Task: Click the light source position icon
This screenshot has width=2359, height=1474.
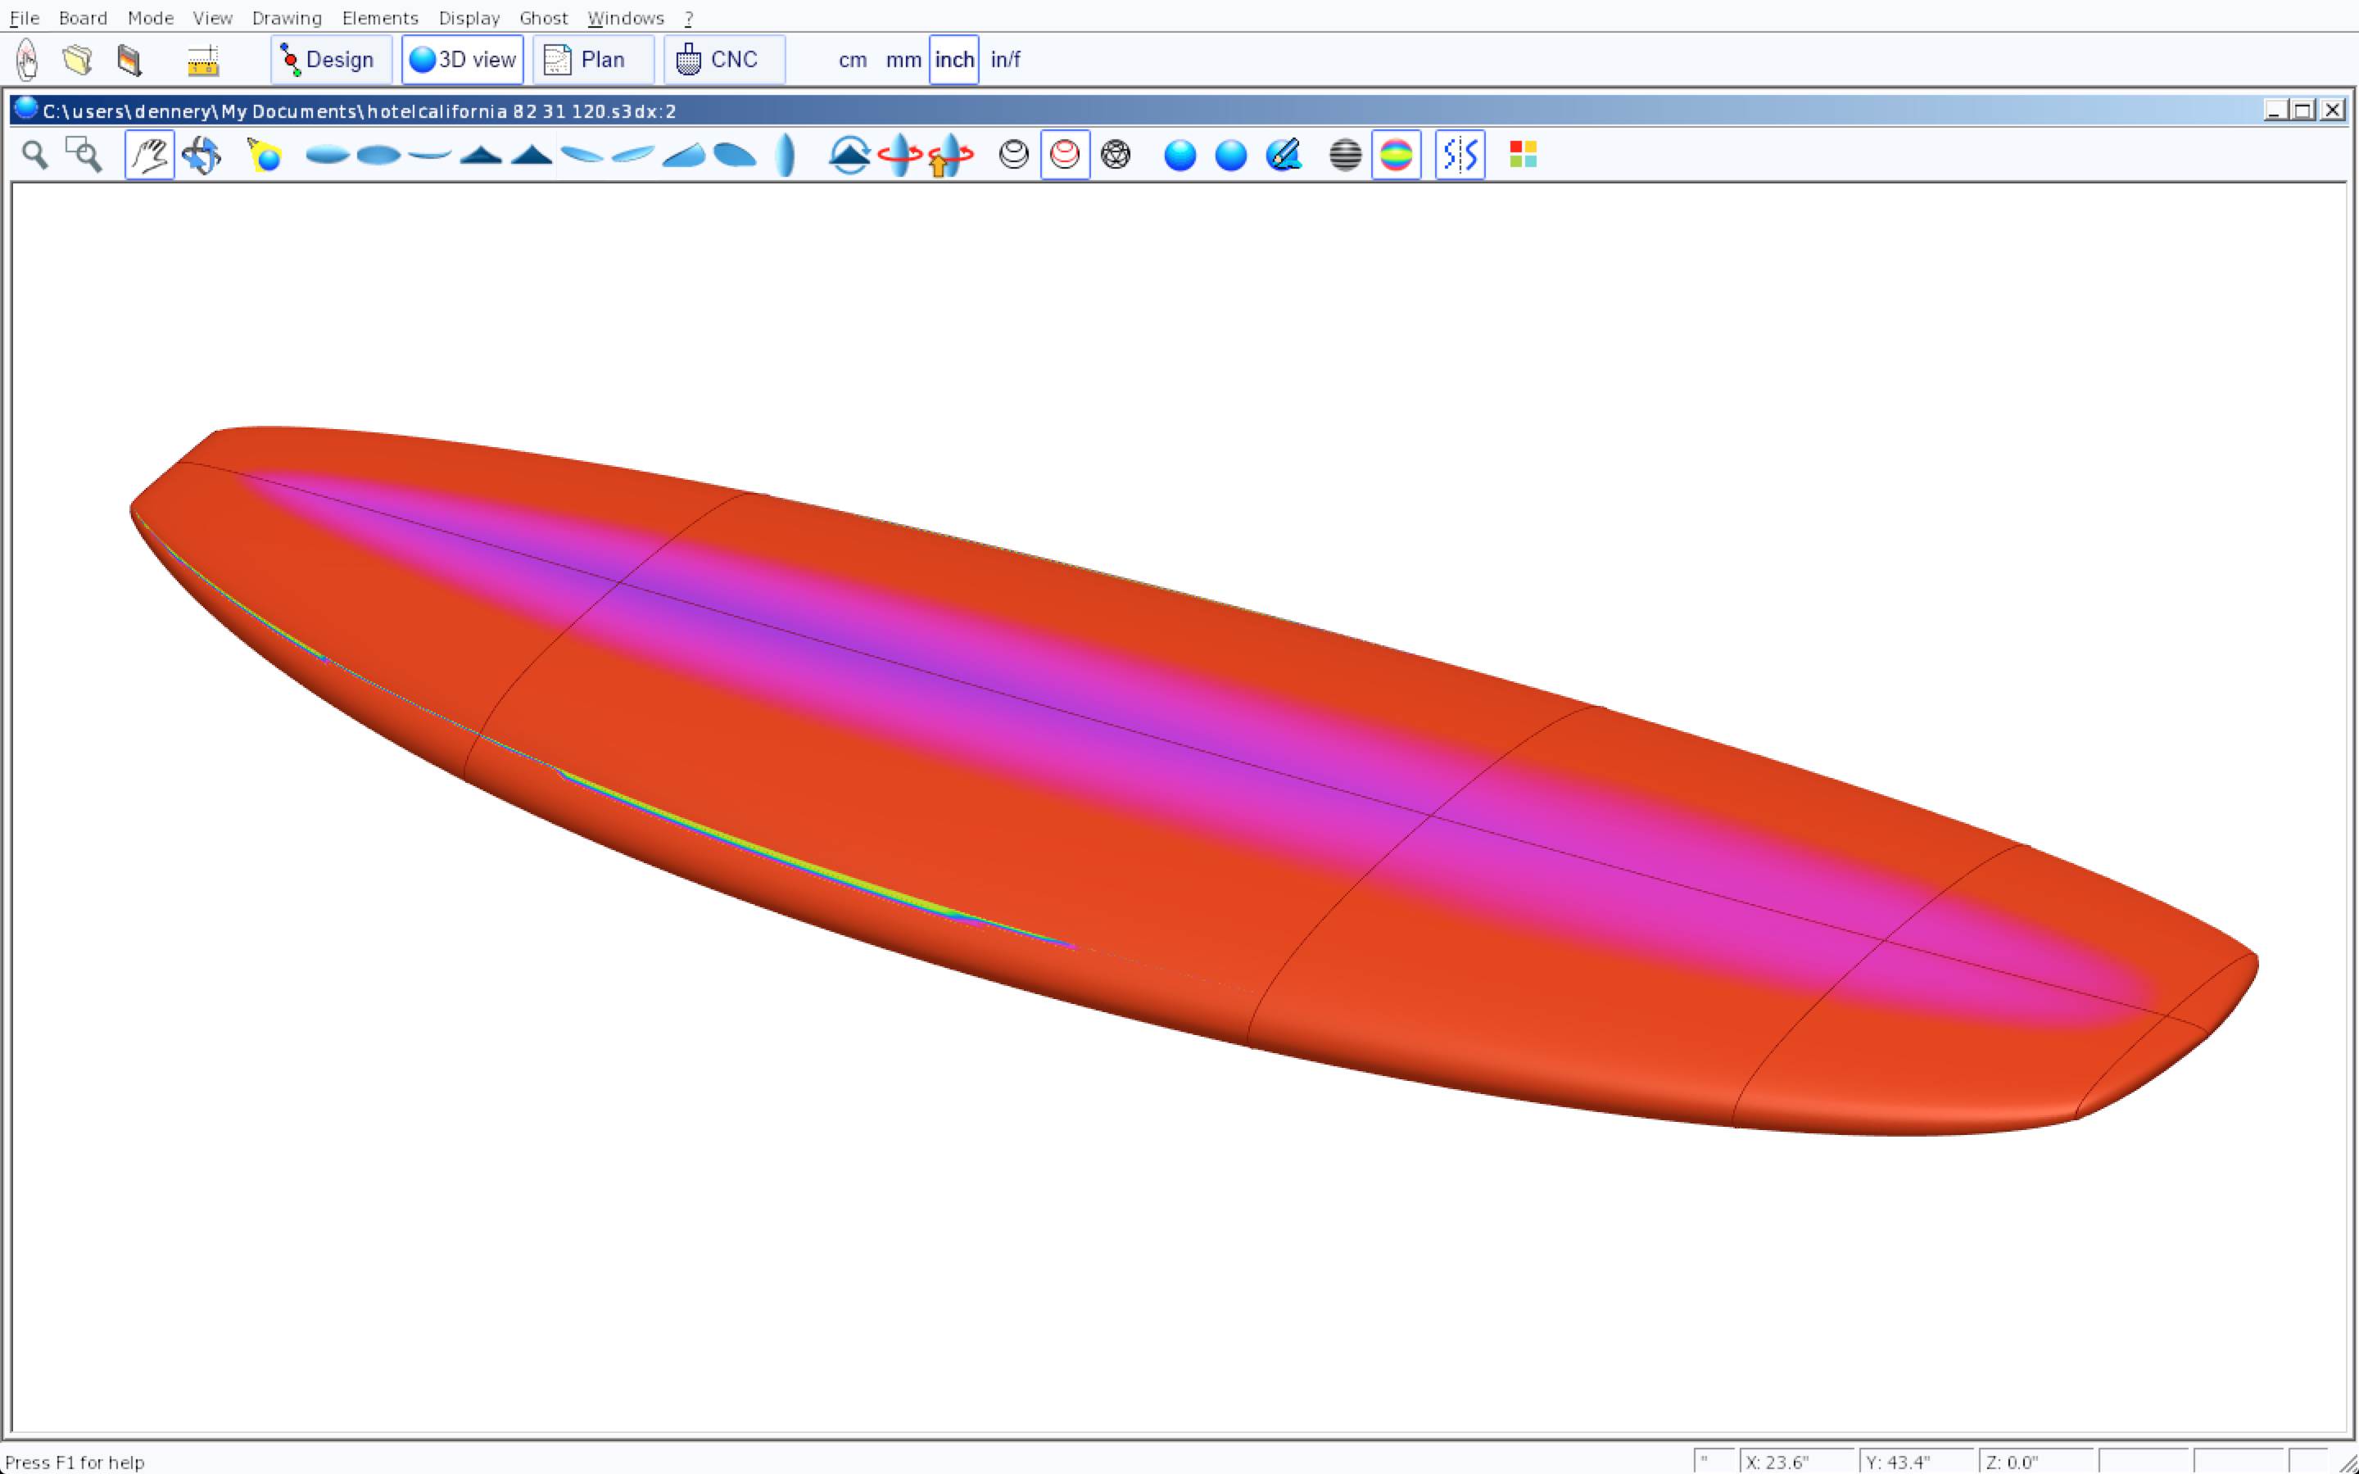Action: 265,155
